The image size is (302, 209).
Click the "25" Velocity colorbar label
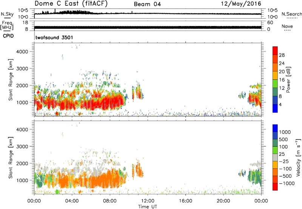(282, 154)
